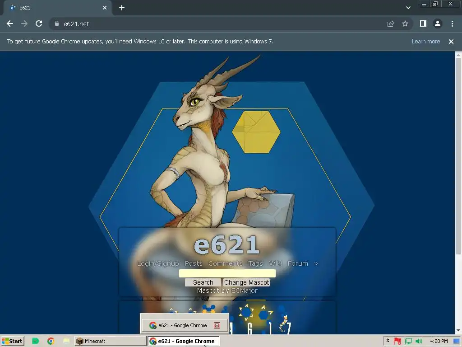The image size is (462, 347).
Task: Click the Search button
Action: point(203,282)
